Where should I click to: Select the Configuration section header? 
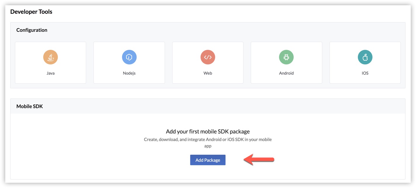pos(32,30)
